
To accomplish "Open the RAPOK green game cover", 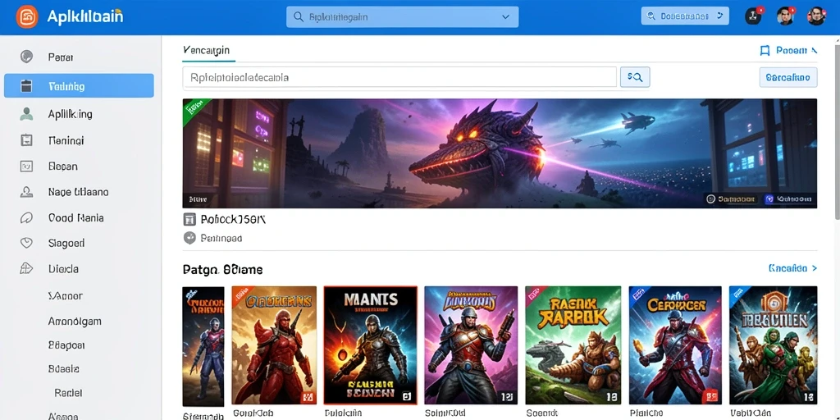I will tap(573, 345).
